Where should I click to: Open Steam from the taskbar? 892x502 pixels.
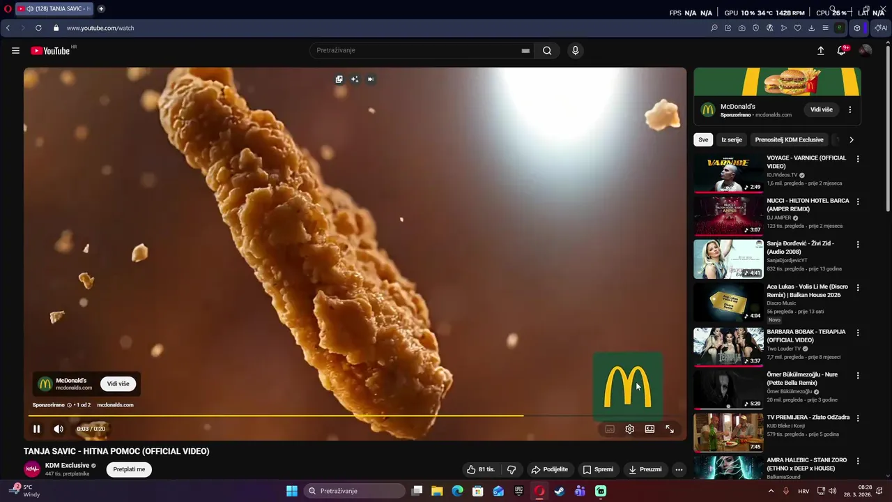coord(559,491)
